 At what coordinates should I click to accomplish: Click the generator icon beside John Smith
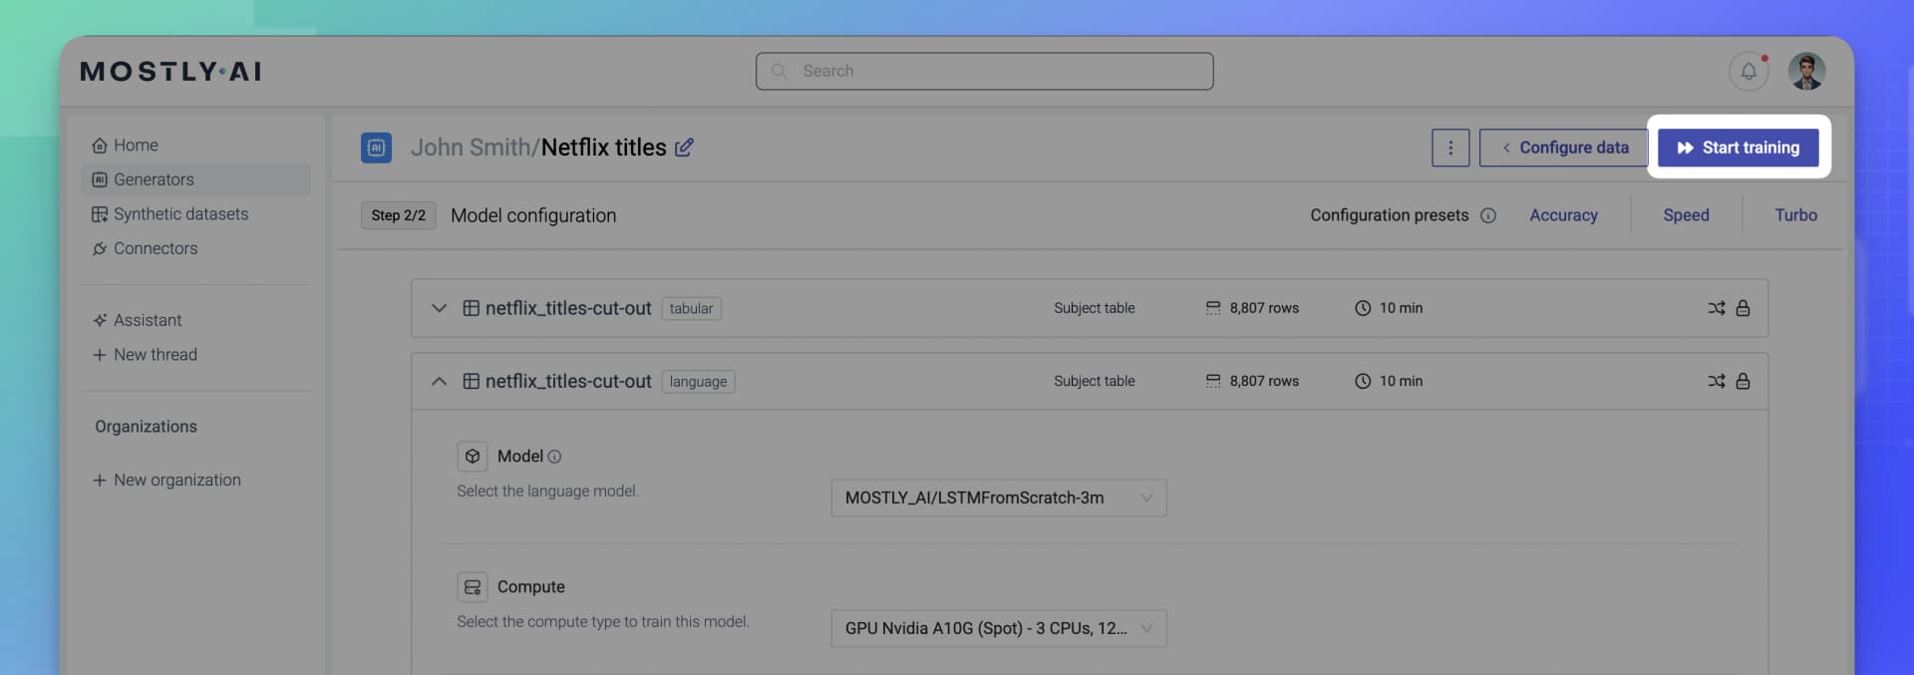376,148
